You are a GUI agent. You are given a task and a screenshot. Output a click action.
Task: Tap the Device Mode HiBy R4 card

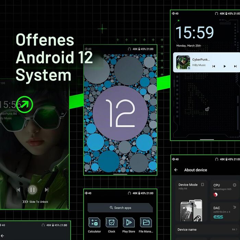[x=191, y=201]
